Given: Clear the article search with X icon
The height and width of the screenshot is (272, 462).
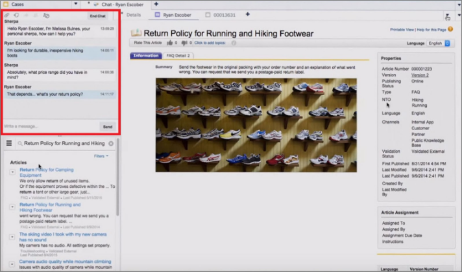Looking at the screenshot, I should 111,144.
